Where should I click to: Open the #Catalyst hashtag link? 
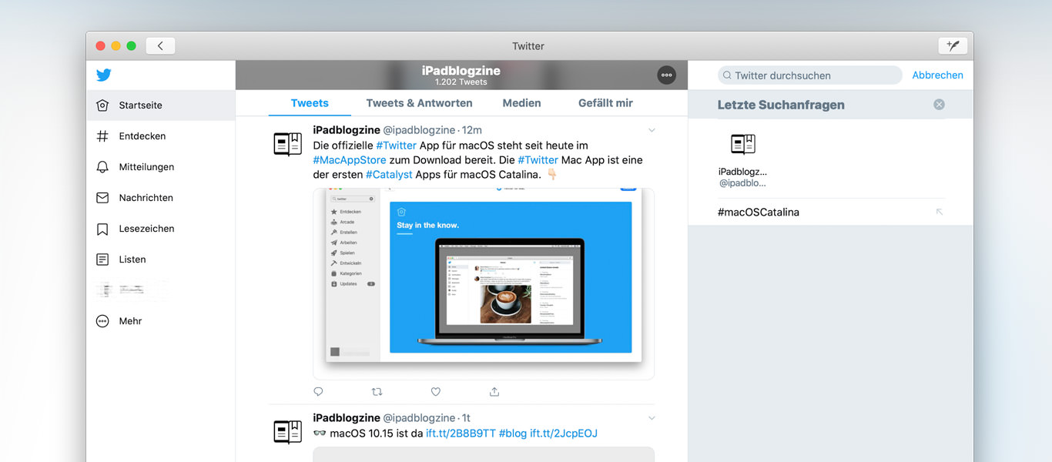pyautogui.click(x=389, y=175)
